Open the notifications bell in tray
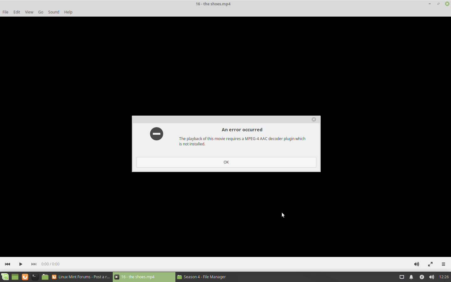The height and width of the screenshot is (282, 451). (x=411, y=277)
